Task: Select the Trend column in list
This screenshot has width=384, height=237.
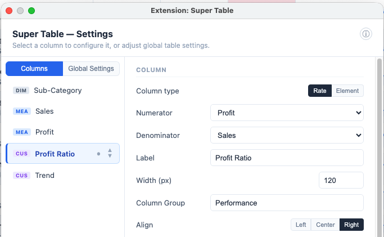Action: [x=63, y=176]
